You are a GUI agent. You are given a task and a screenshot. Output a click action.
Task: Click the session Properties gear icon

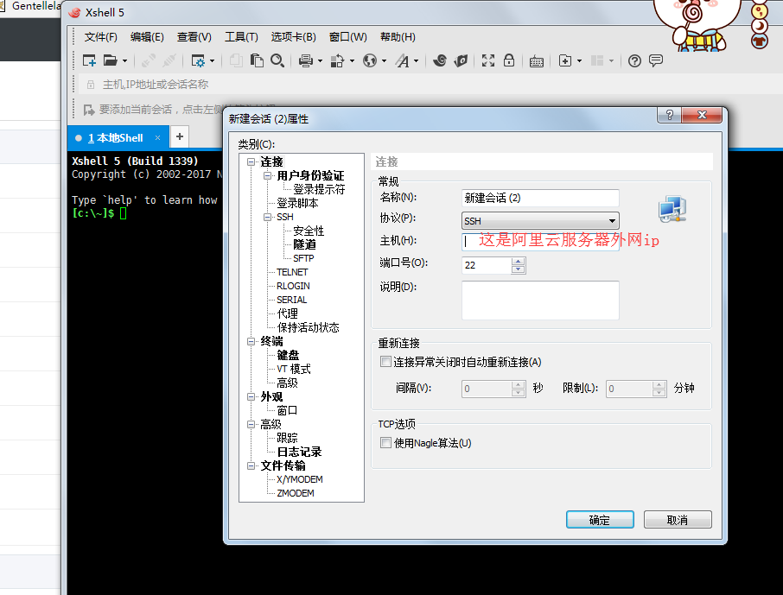click(198, 61)
